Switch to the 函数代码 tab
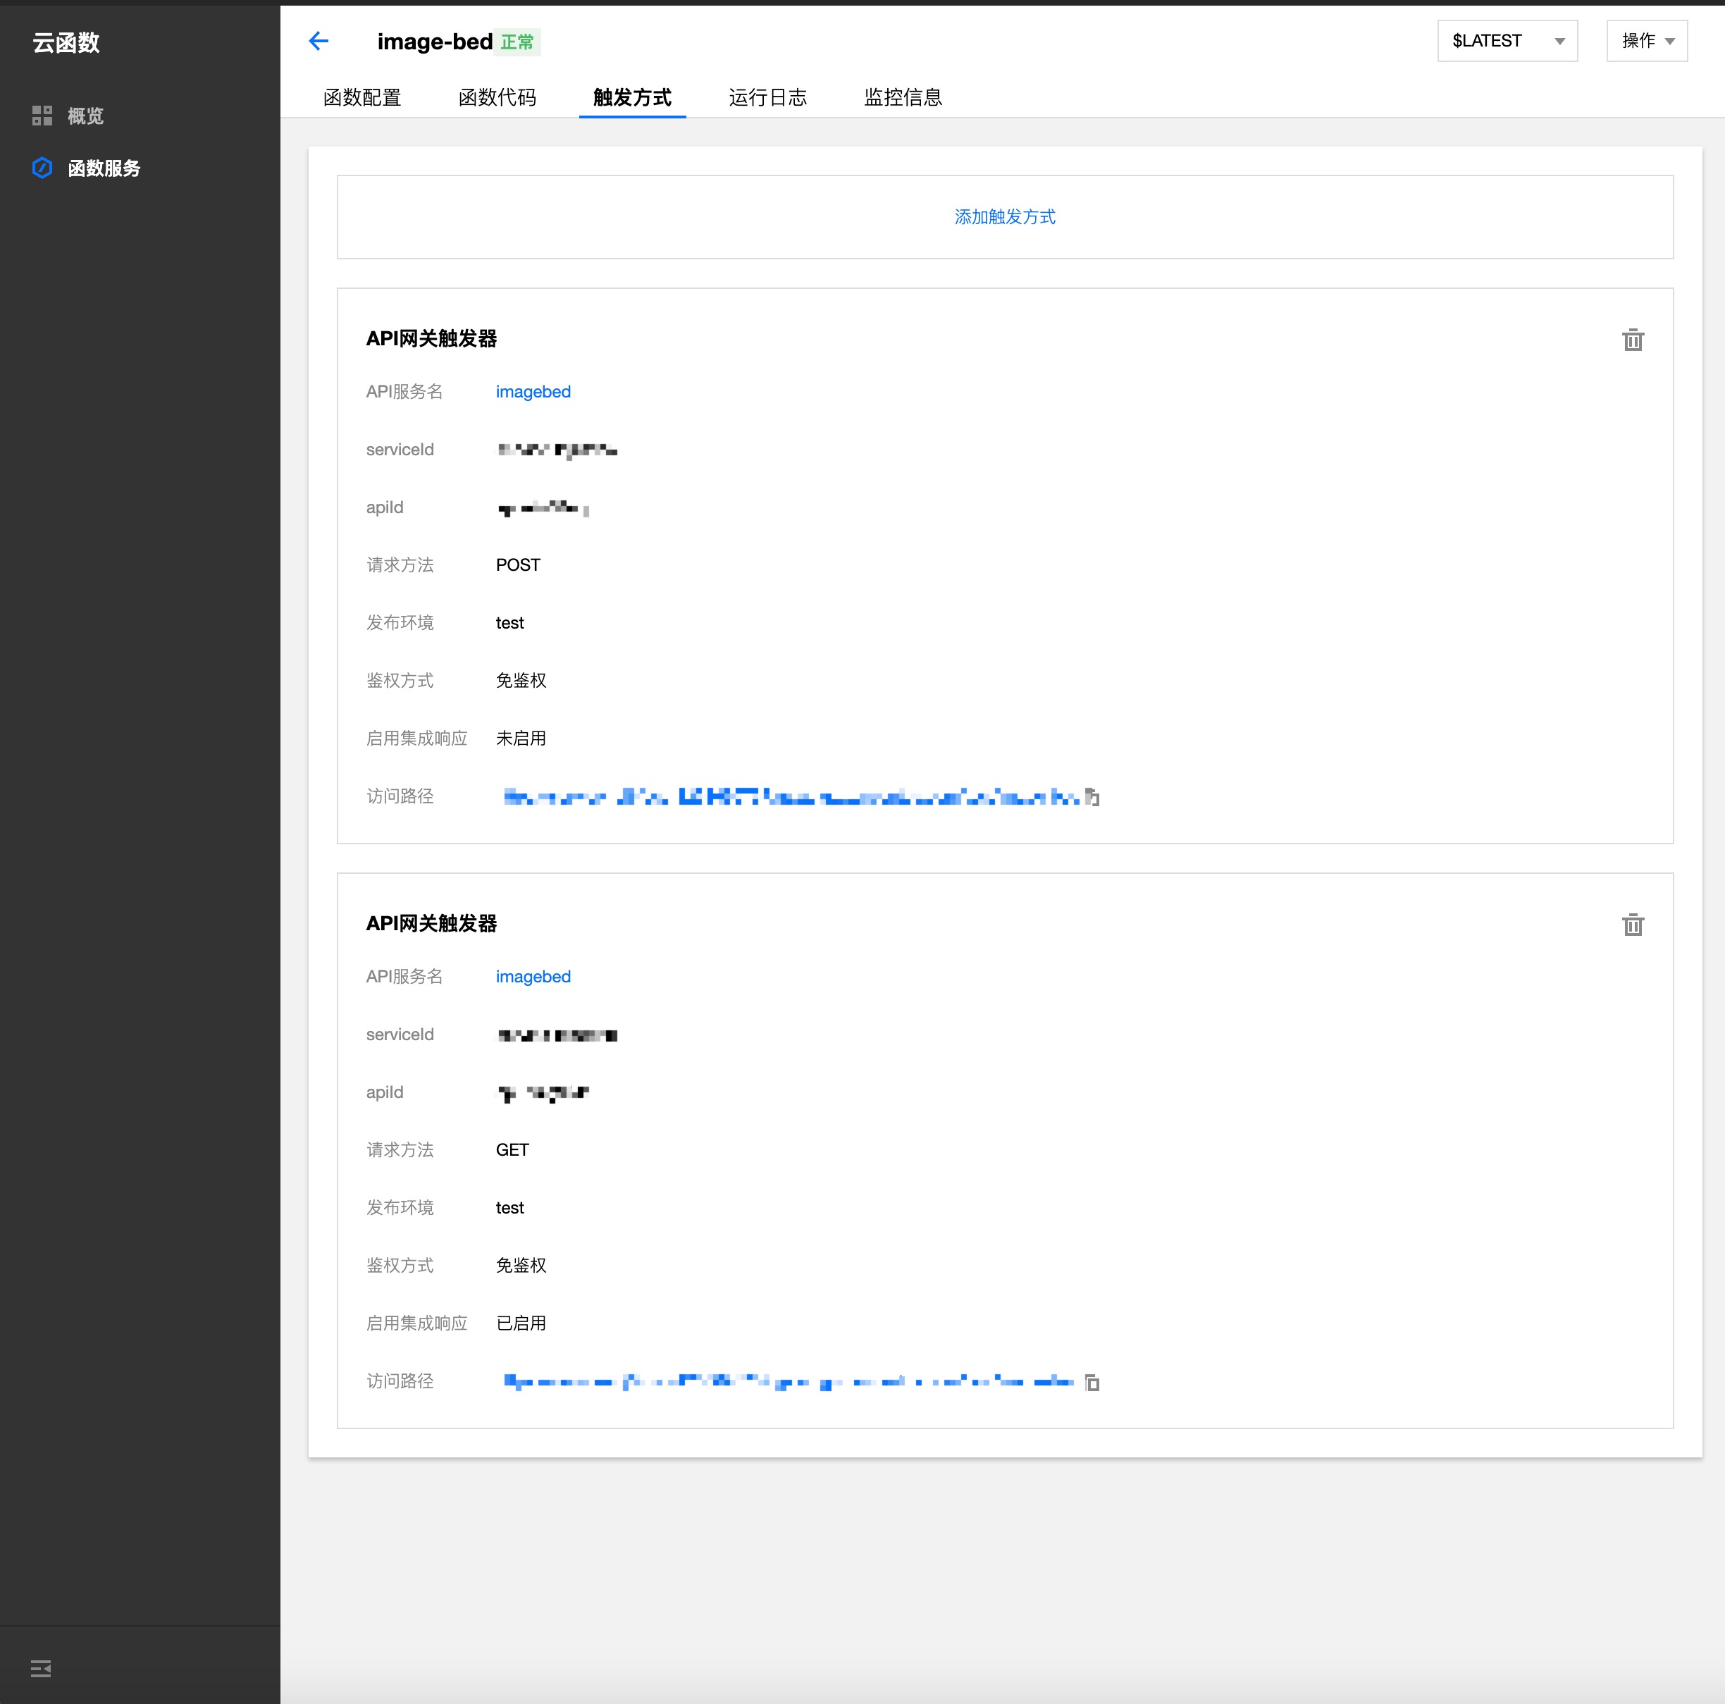1725x1704 pixels. click(x=497, y=97)
